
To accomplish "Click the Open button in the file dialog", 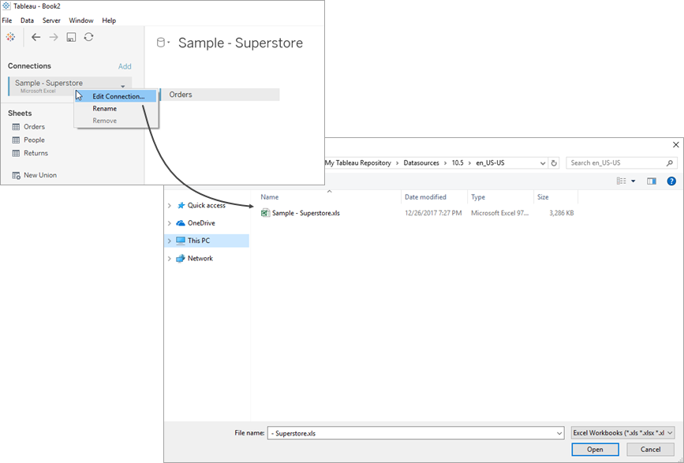I will coord(595,450).
